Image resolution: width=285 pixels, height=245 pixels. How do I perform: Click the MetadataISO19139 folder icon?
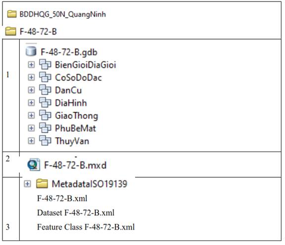42,184
